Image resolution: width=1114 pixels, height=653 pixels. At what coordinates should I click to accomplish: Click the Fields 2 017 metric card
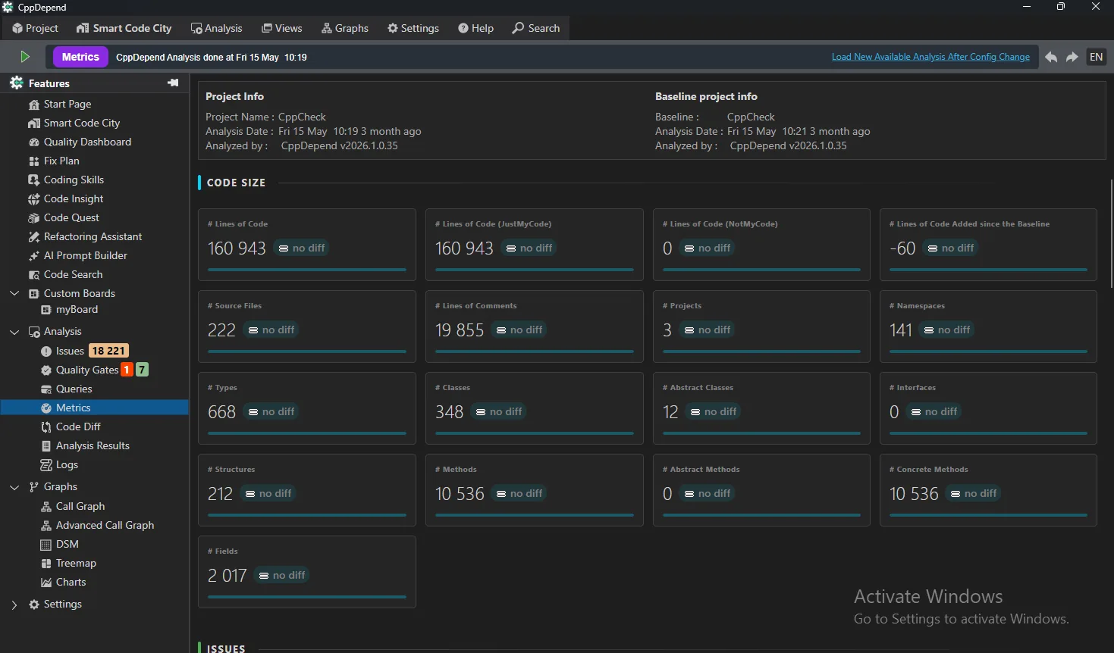[x=307, y=572]
